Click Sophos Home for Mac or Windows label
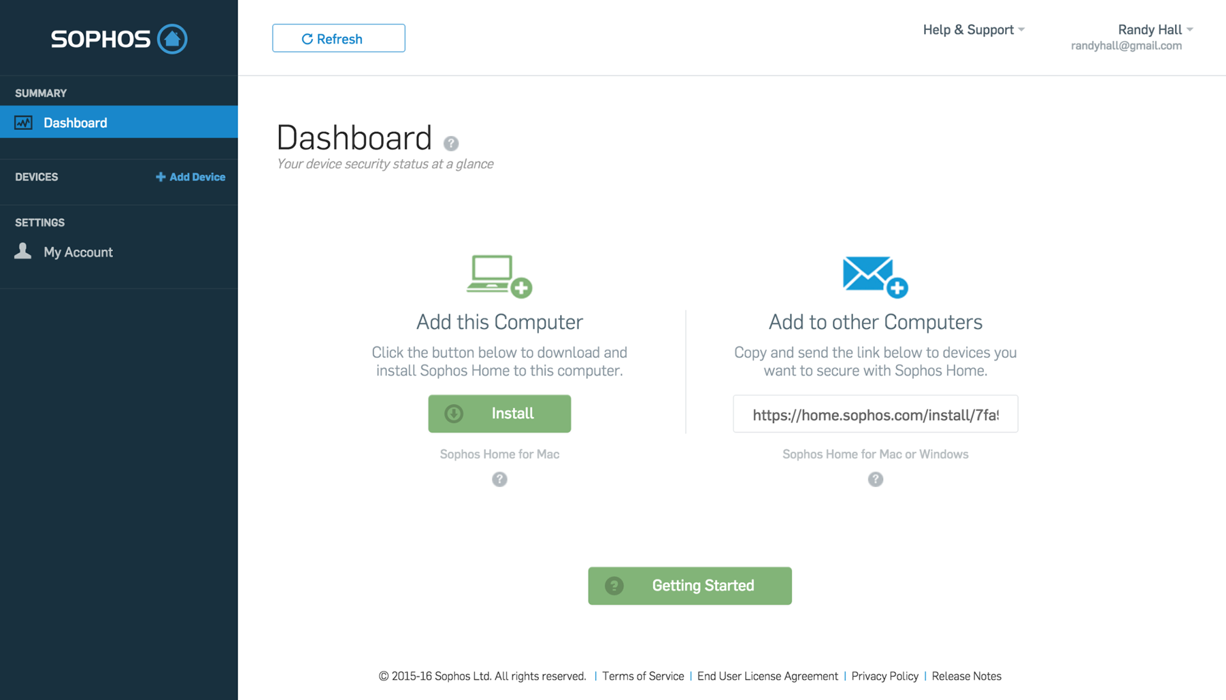This screenshot has height=700, width=1226. coord(875,454)
